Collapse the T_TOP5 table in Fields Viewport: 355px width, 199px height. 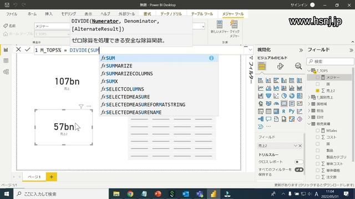[310, 71]
